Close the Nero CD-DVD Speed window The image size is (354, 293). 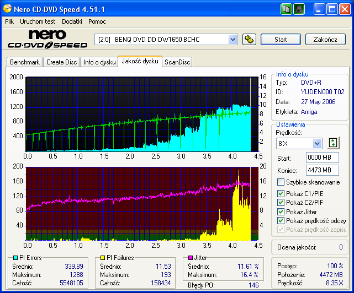(x=345, y=9)
